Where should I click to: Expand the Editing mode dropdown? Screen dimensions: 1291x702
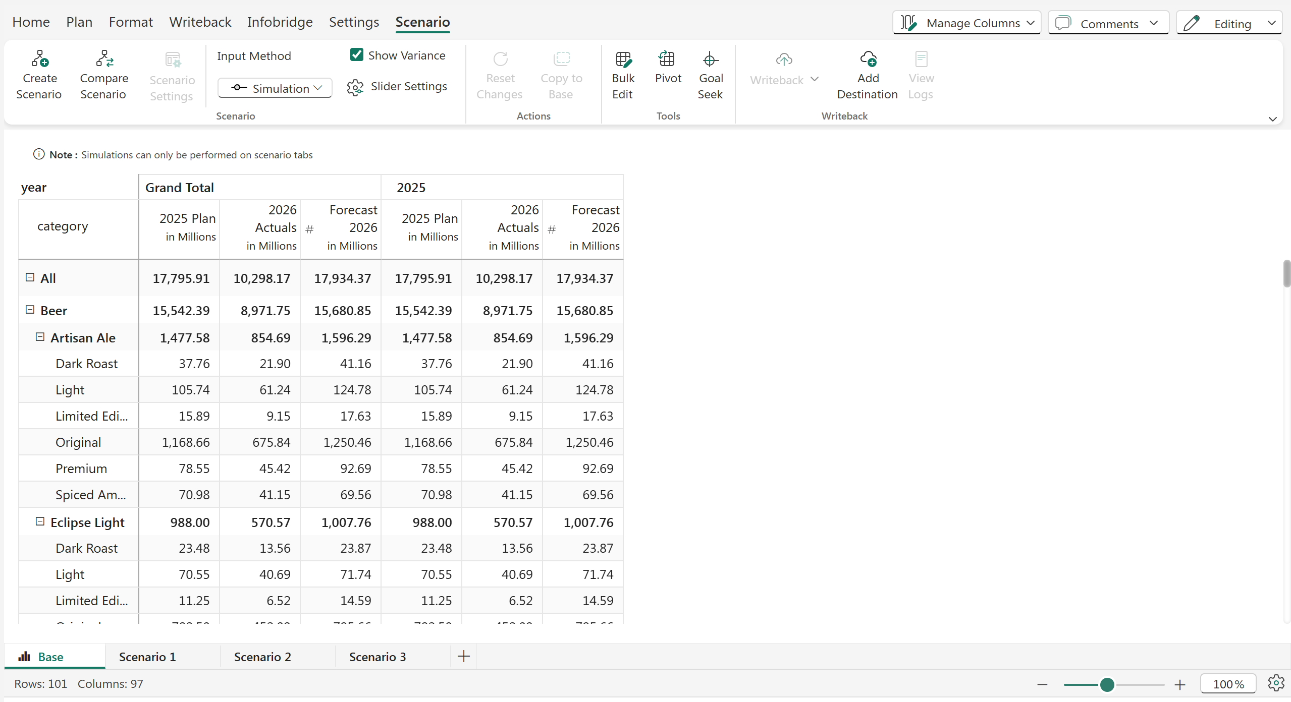[1229, 23]
